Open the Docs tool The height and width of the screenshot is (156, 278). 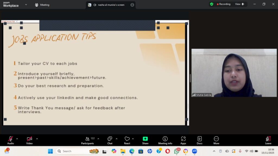[200, 140]
